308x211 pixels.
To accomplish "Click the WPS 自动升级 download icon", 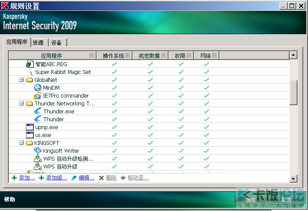I will 38,166.
